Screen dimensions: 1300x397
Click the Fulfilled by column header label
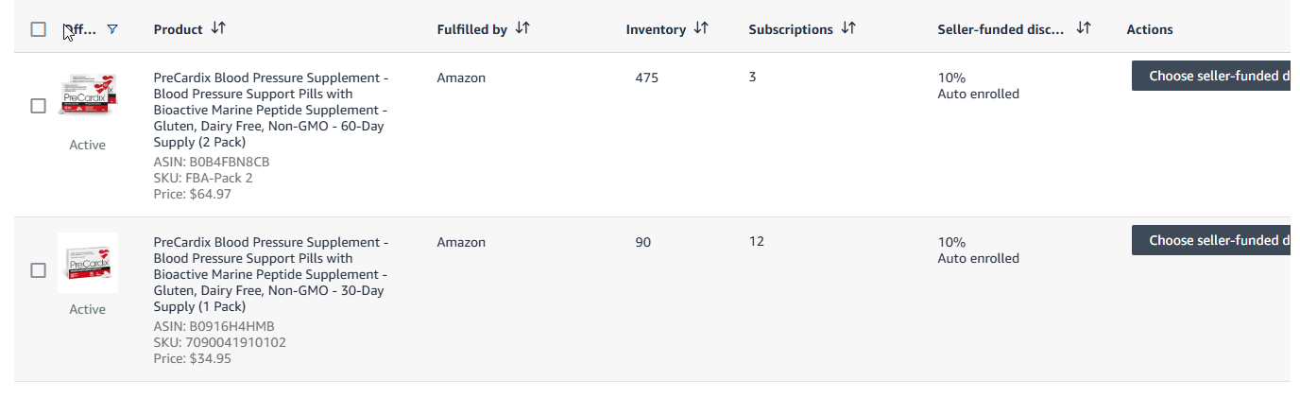(x=471, y=29)
